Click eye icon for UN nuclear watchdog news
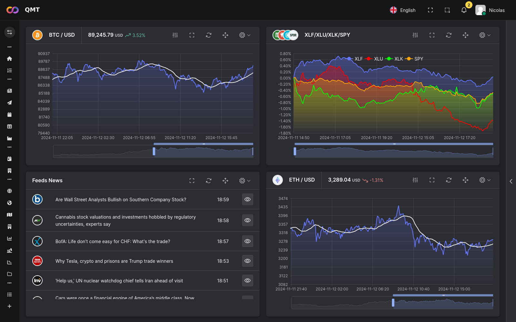516x322 pixels. pyautogui.click(x=247, y=280)
